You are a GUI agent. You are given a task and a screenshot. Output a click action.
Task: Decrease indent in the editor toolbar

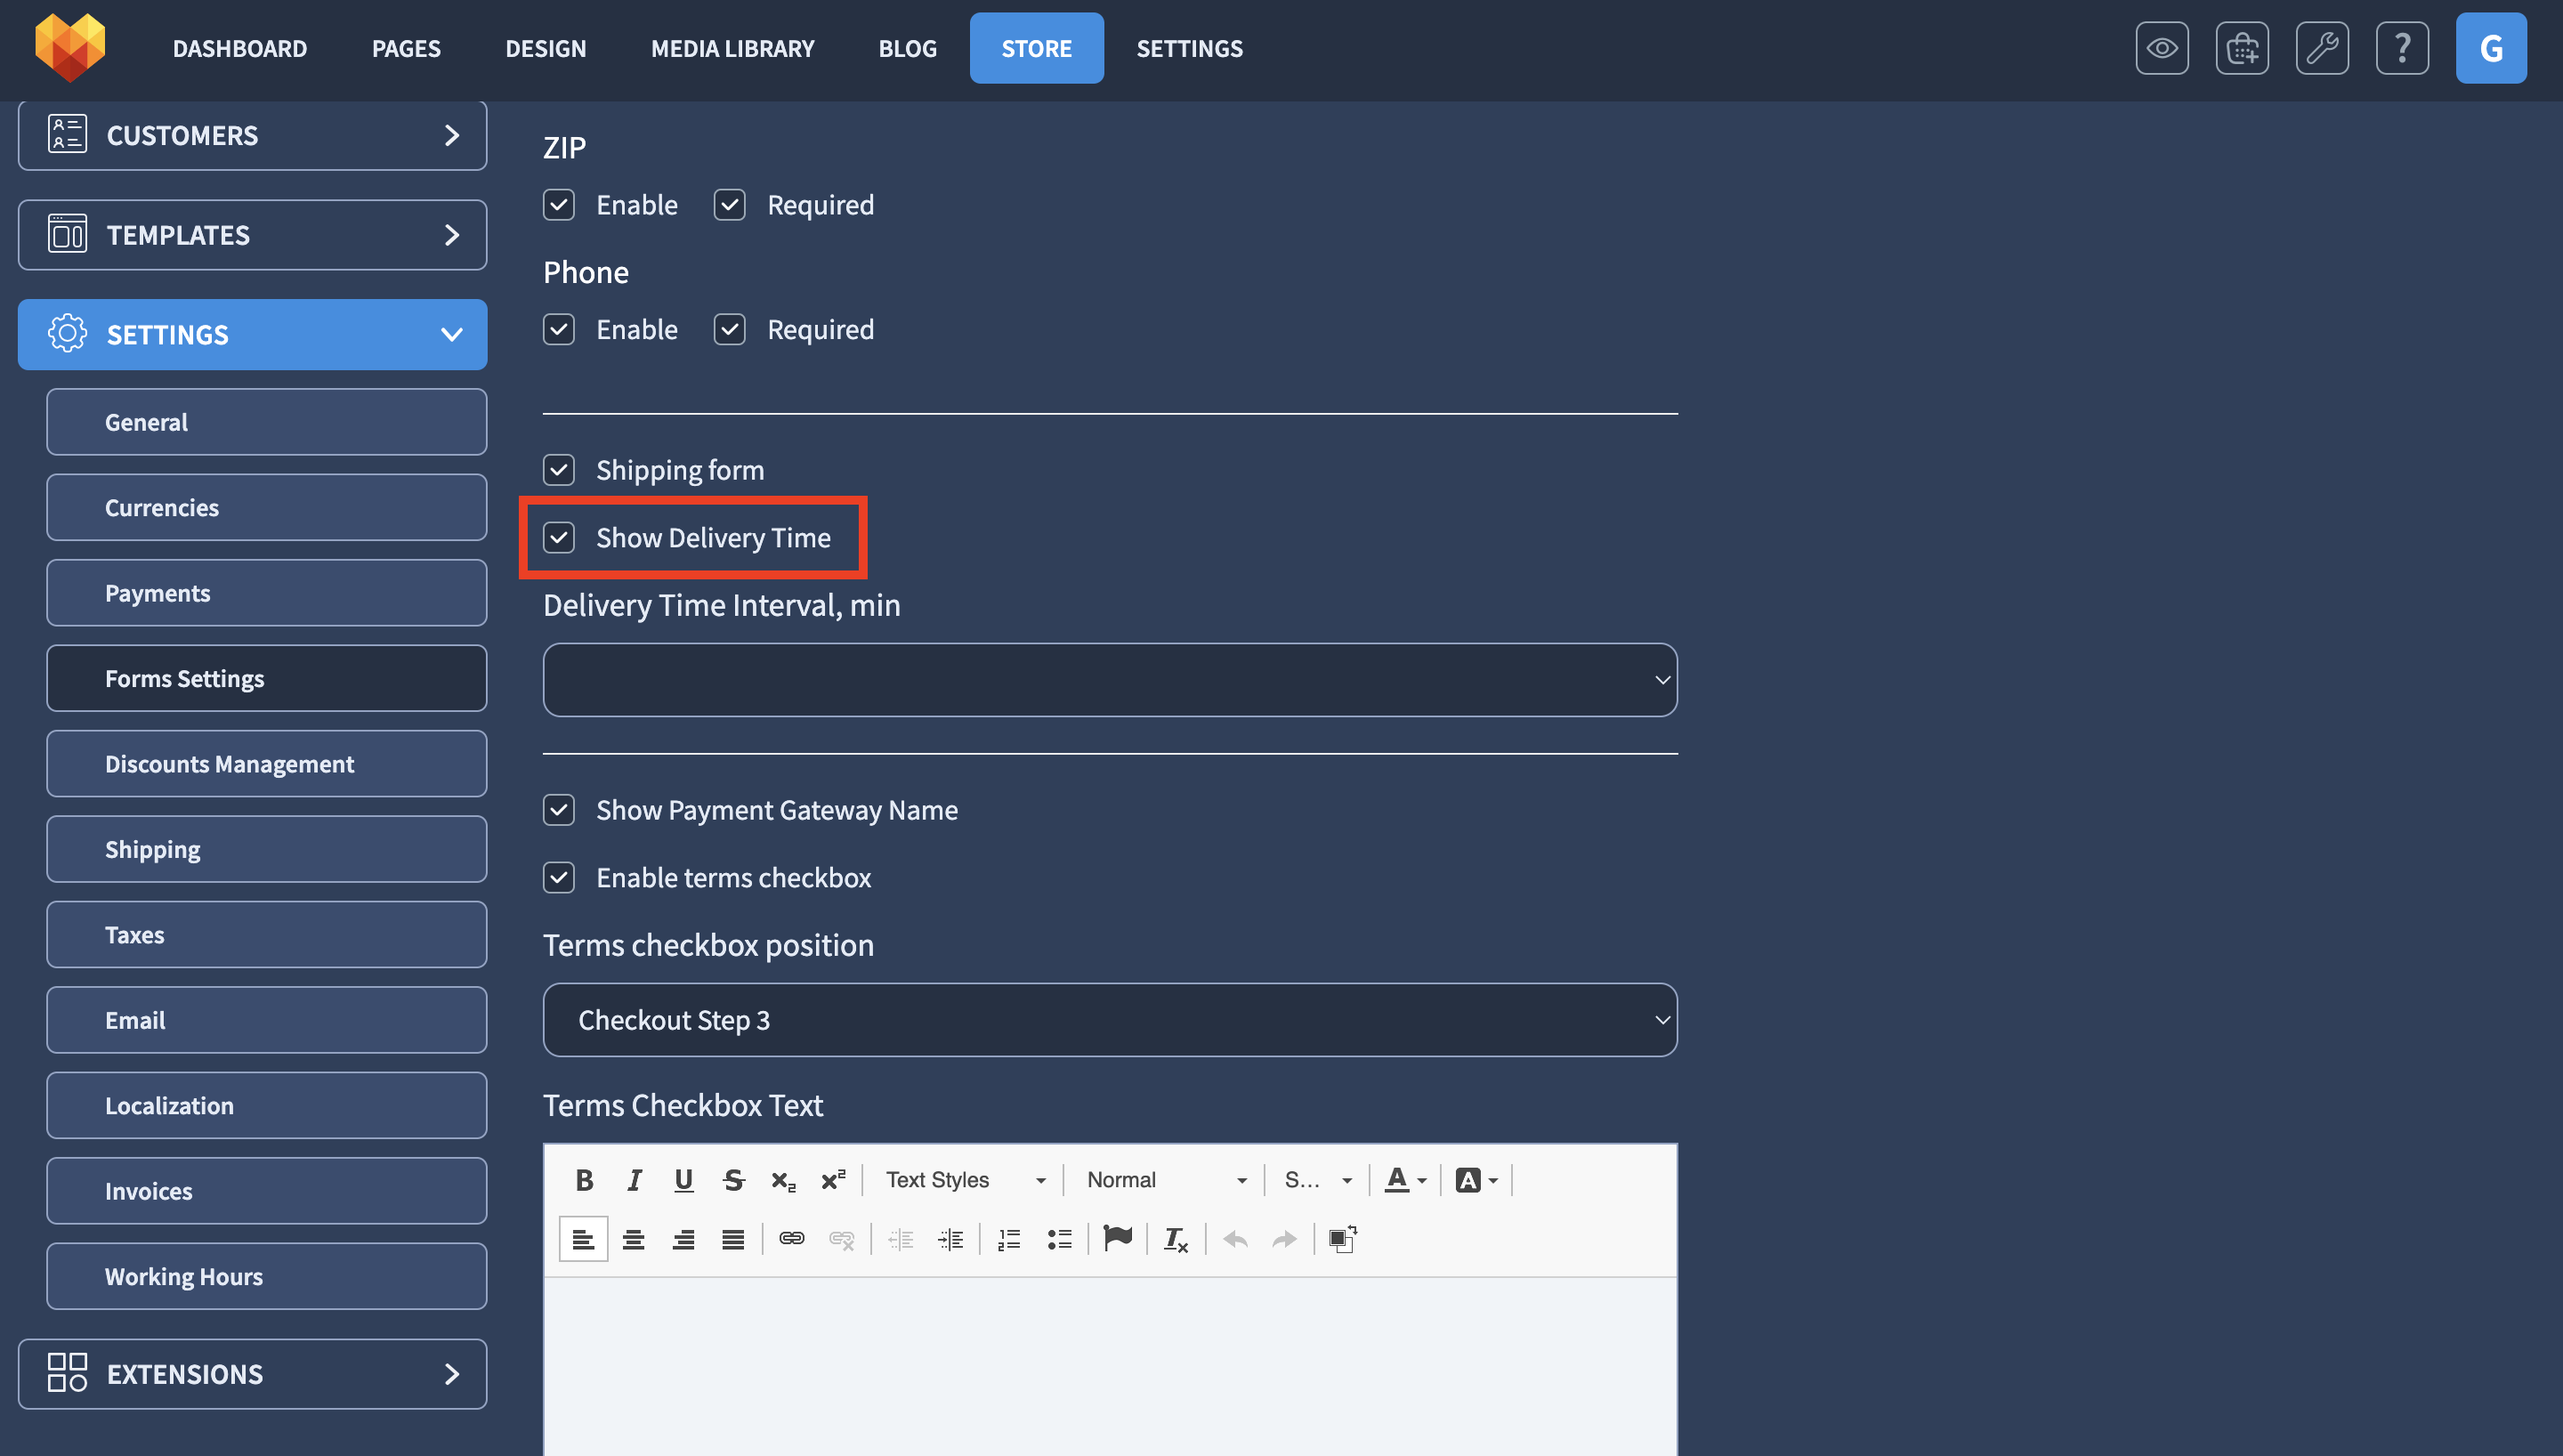[x=901, y=1240]
